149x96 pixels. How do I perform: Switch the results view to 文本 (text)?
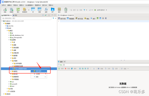(107, 69)
